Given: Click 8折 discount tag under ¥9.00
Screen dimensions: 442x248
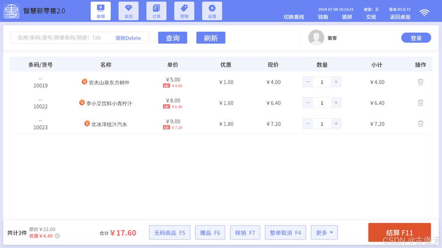Looking at the screenshot, I should 167,127.
